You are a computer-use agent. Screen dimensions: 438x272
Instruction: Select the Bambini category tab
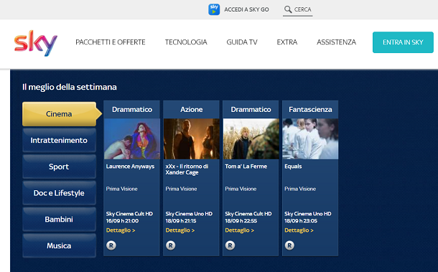point(59,219)
